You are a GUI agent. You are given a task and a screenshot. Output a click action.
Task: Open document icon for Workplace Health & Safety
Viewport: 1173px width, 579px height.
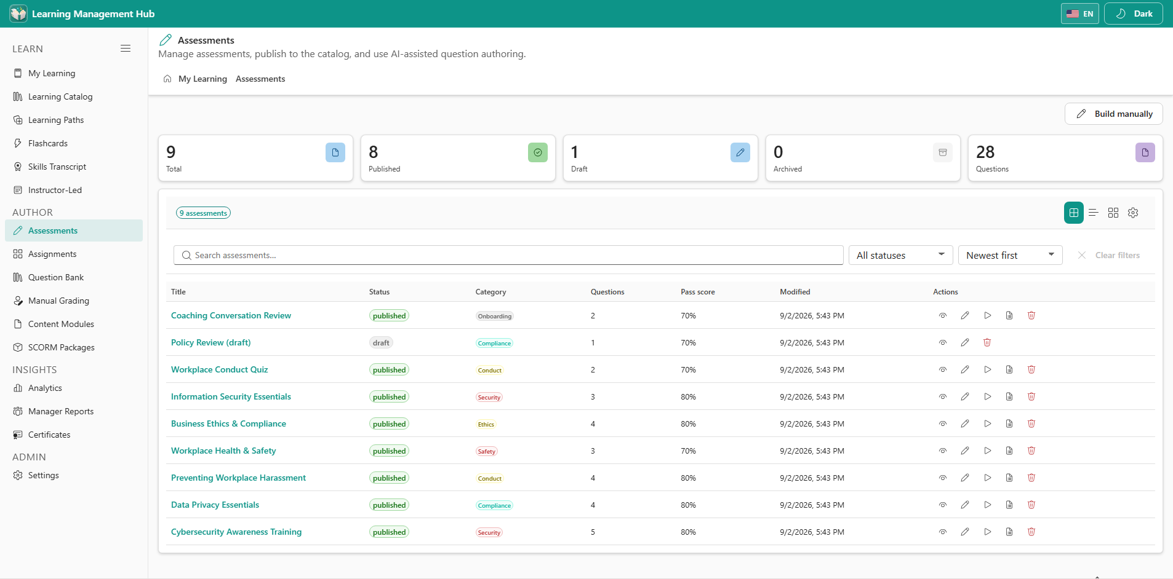tap(1009, 451)
